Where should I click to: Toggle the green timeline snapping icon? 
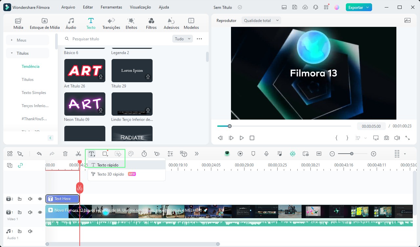[x=293, y=154]
